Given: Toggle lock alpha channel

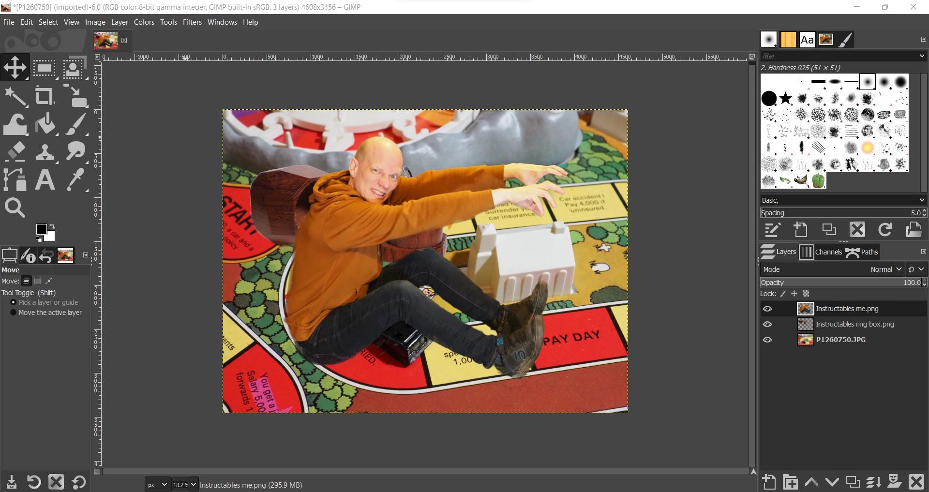Looking at the screenshot, I should click(806, 294).
